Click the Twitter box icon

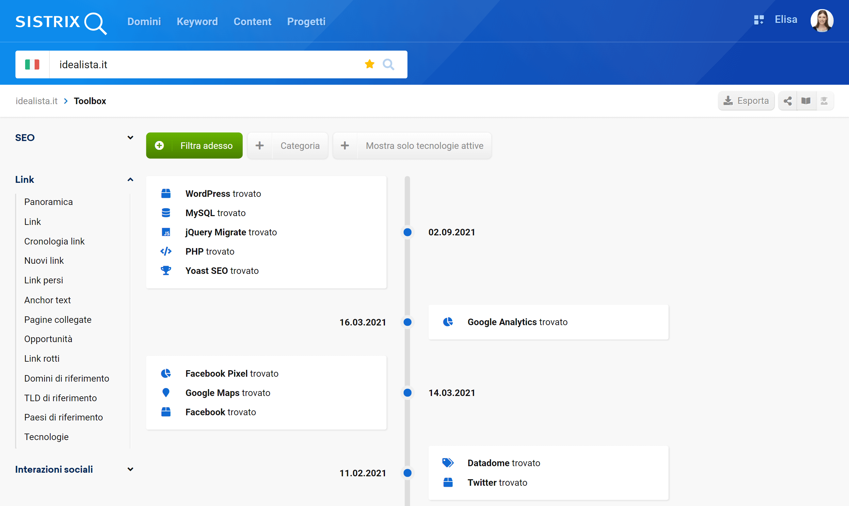[x=448, y=482]
